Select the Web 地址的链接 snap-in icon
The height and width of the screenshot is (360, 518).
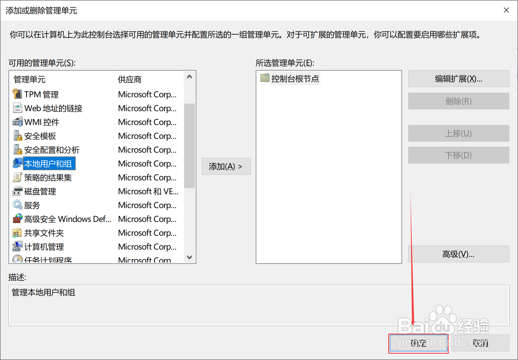pyautogui.click(x=17, y=108)
